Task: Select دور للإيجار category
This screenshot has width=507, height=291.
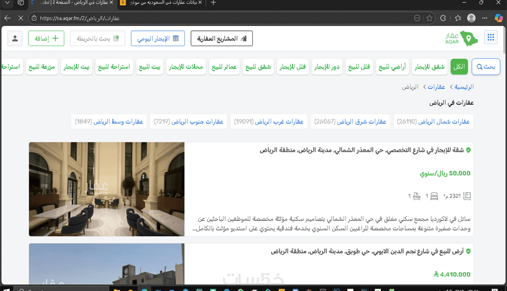Action: pos(327,66)
